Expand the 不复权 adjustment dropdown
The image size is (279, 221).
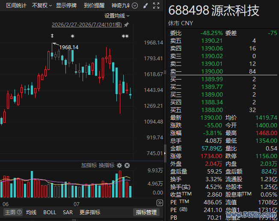point(42,6)
